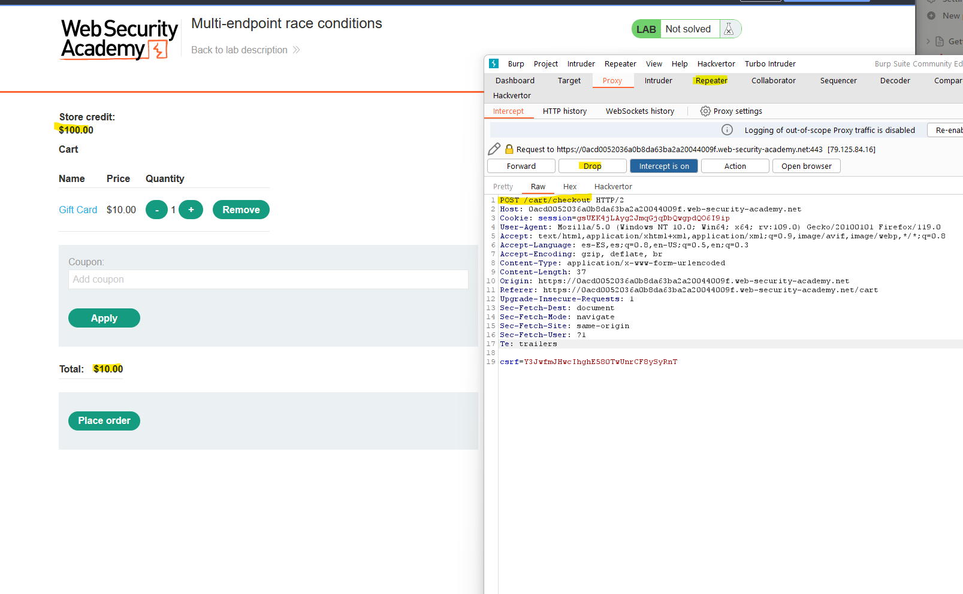Toggle the Intercept is on button
Image resolution: width=963 pixels, height=594 pixels.
click(664, 166)
